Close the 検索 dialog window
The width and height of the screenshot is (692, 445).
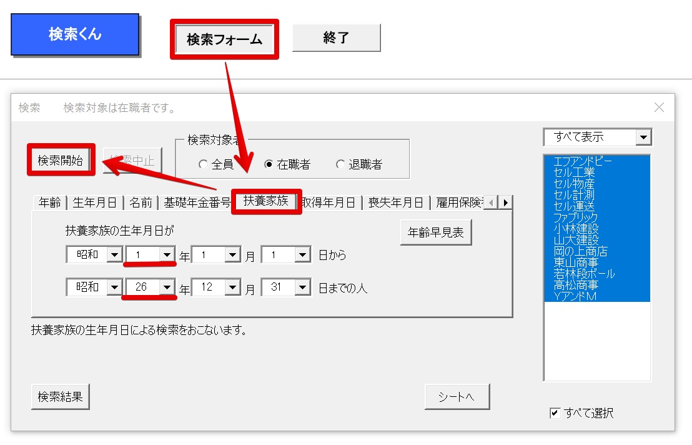(659, 107)
